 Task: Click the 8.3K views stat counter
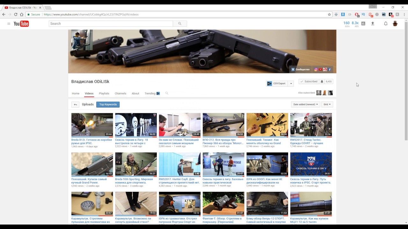click(355, 24)
